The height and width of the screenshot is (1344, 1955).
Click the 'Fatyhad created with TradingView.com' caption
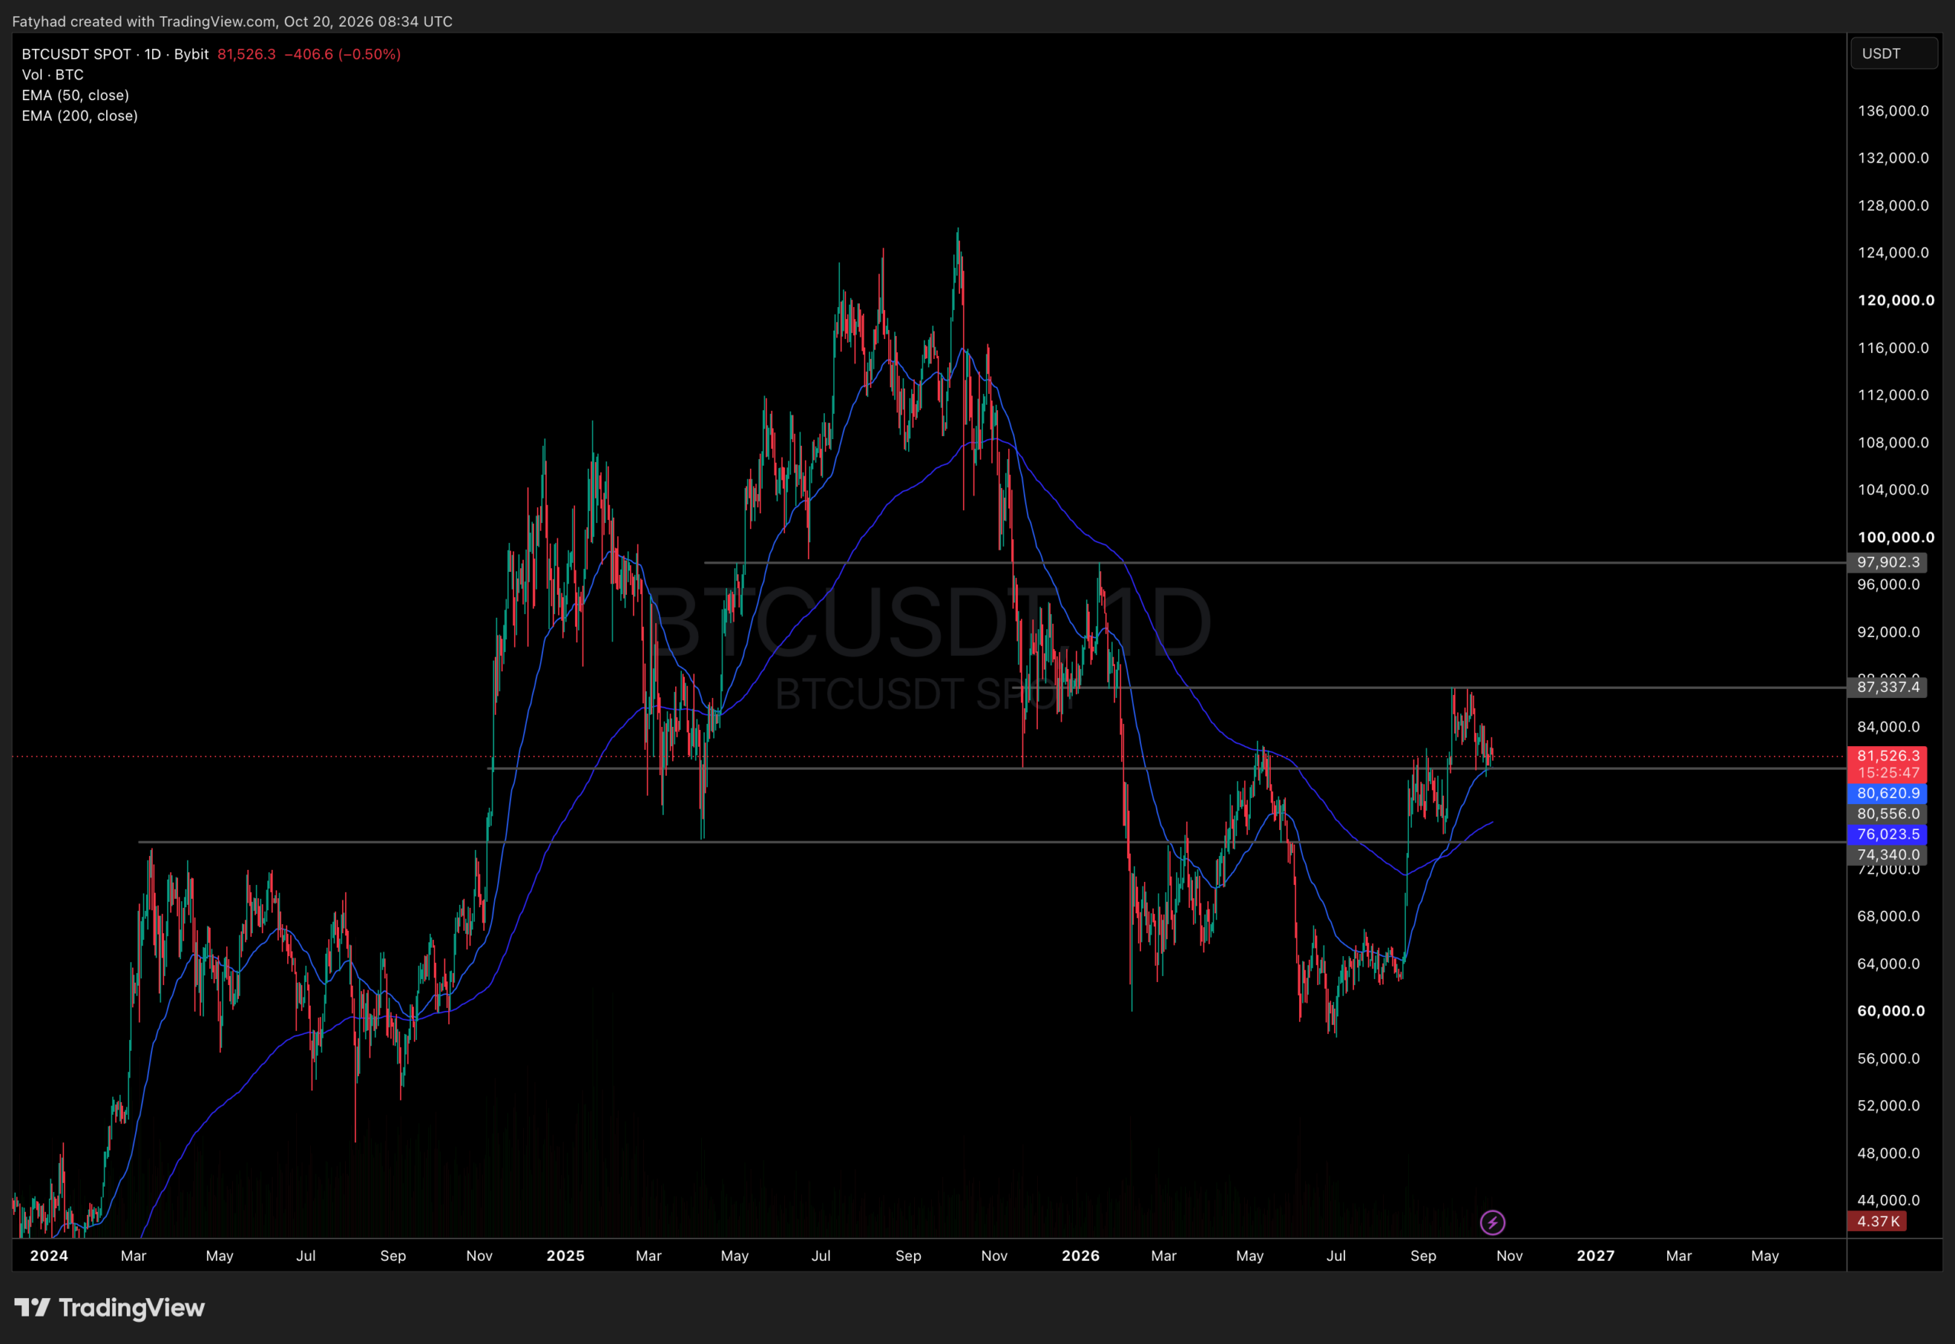tap(144, 21)
